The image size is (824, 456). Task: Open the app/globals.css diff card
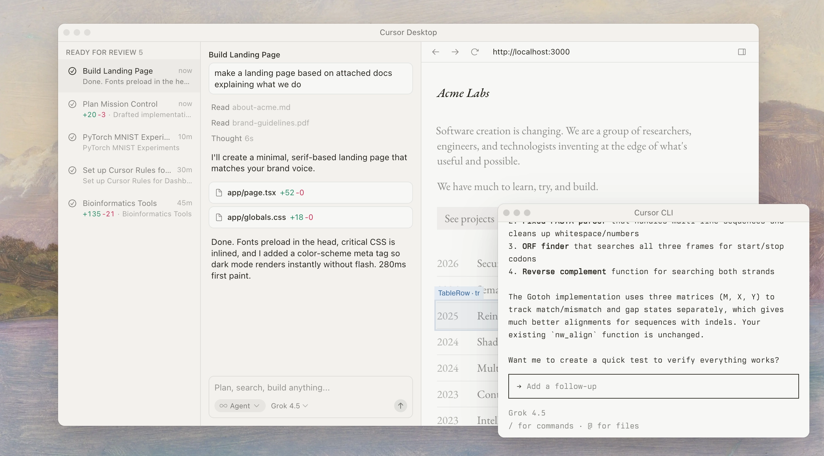pos(310,217)
